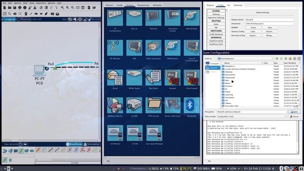Click the clock in system panel

[x=257, y=169]
